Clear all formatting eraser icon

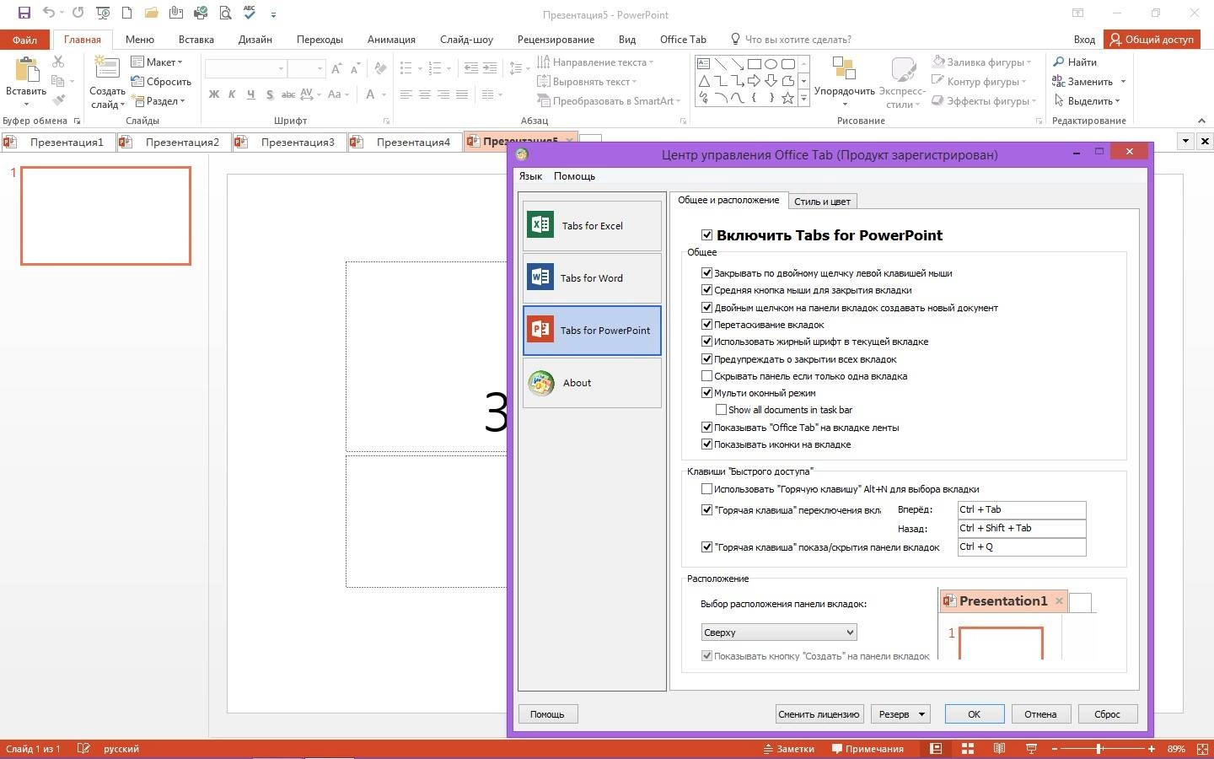point(380,68)
